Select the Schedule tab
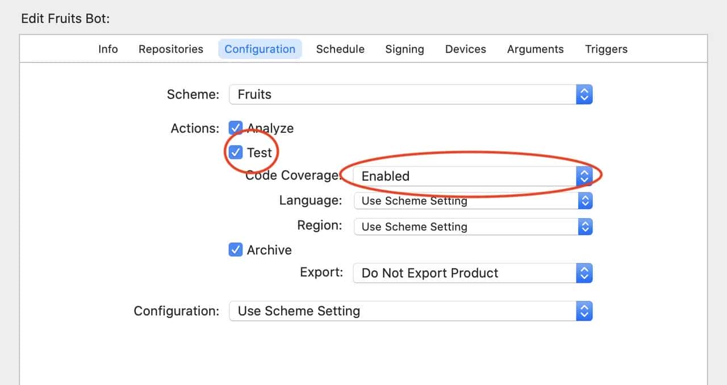 (340, 49)
